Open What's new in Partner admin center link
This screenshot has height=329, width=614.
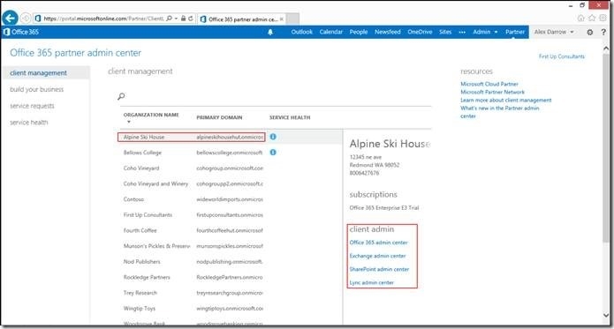(500, 112)
